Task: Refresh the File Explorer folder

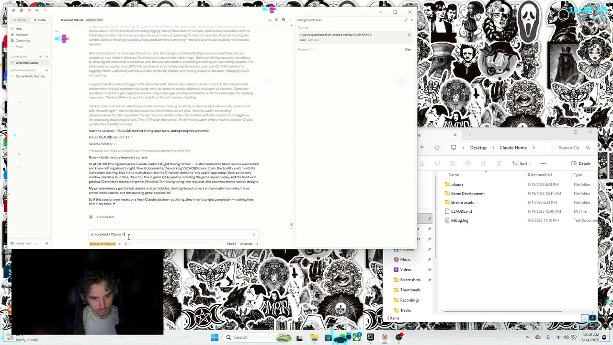Action: pyautogui.click(x=437, y=148)
